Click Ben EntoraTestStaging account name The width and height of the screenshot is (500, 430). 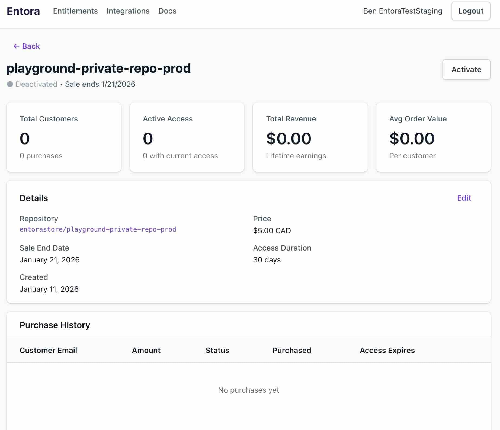[402, 11]
